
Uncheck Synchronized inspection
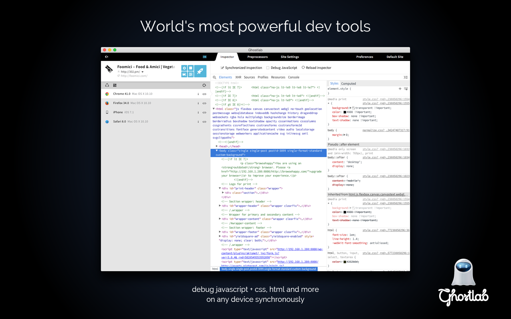[223, 68]
